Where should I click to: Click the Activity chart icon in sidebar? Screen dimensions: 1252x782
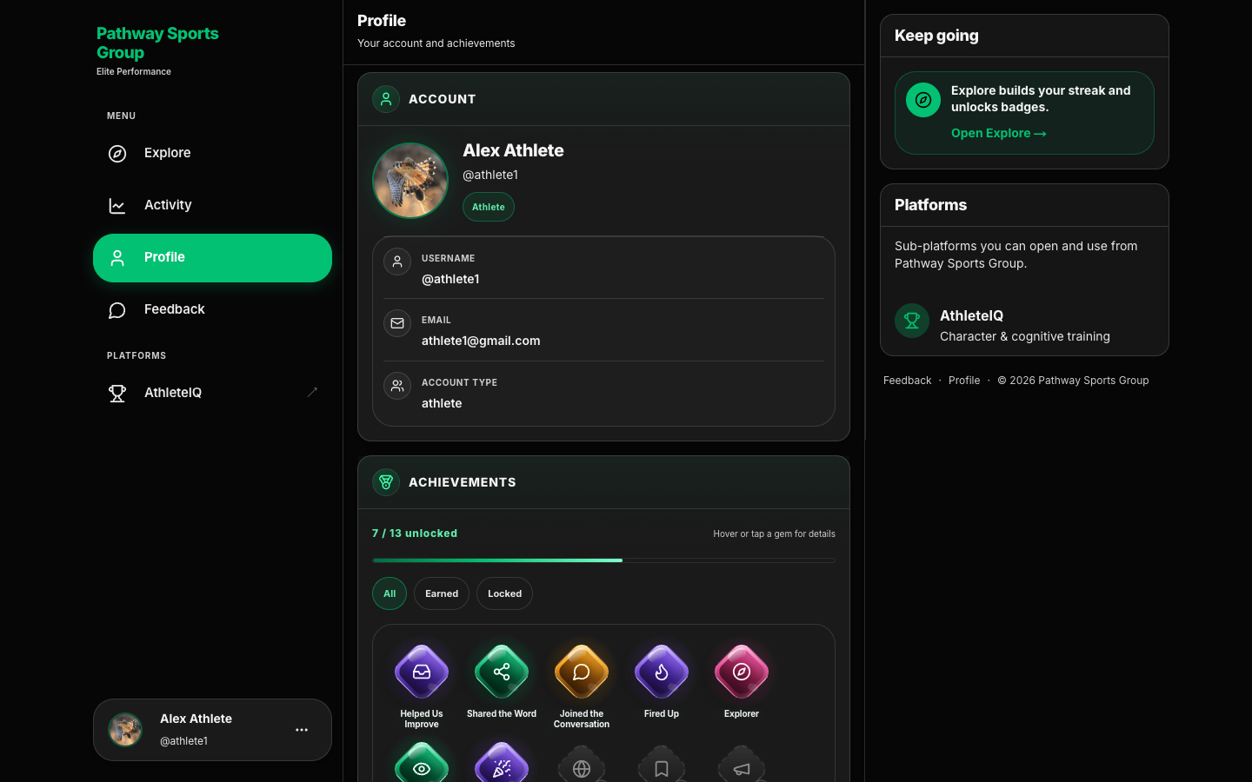coord(117,206)
